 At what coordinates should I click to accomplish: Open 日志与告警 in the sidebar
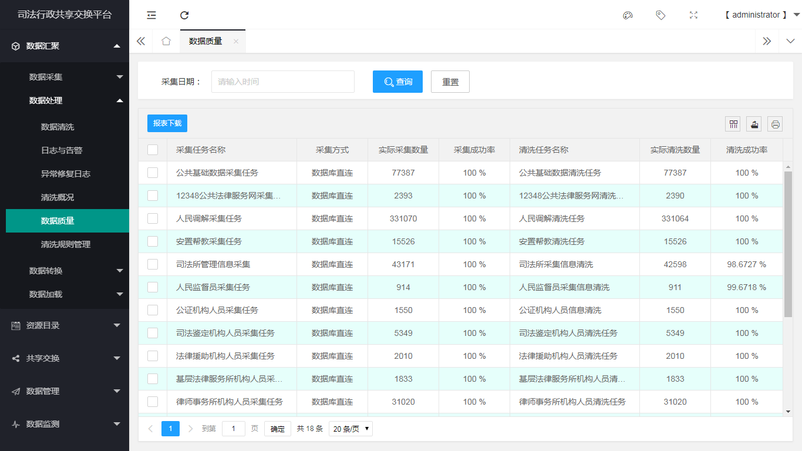(62, 150)
